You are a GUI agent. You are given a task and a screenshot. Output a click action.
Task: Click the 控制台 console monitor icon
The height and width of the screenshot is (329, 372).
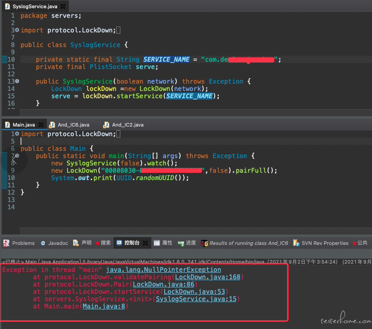pos(119,243)
